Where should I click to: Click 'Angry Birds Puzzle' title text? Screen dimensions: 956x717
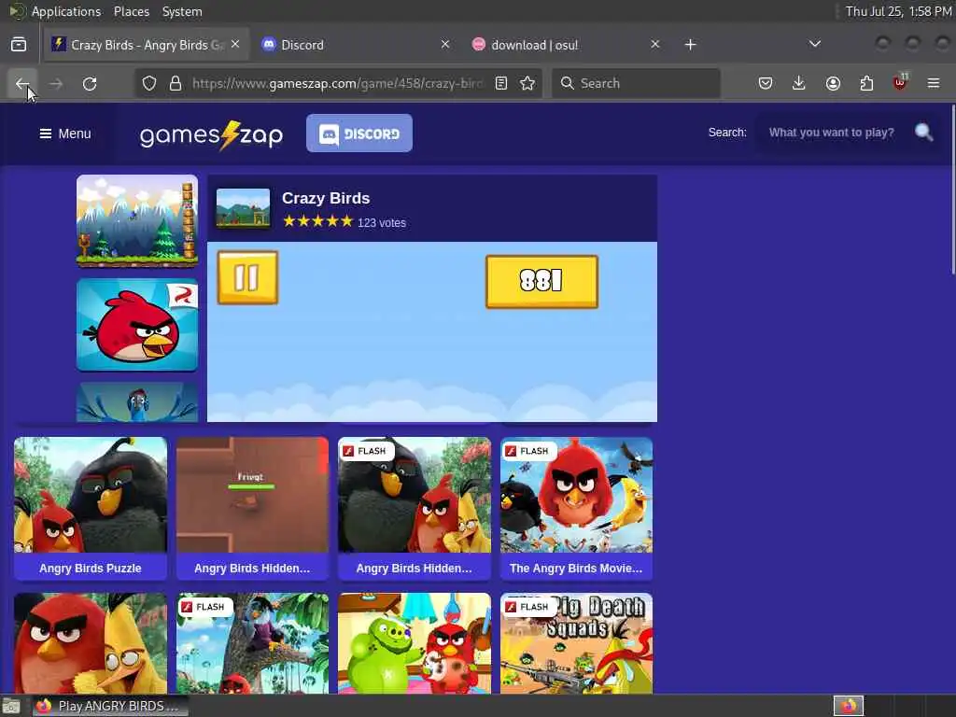[x=91, y=569]
